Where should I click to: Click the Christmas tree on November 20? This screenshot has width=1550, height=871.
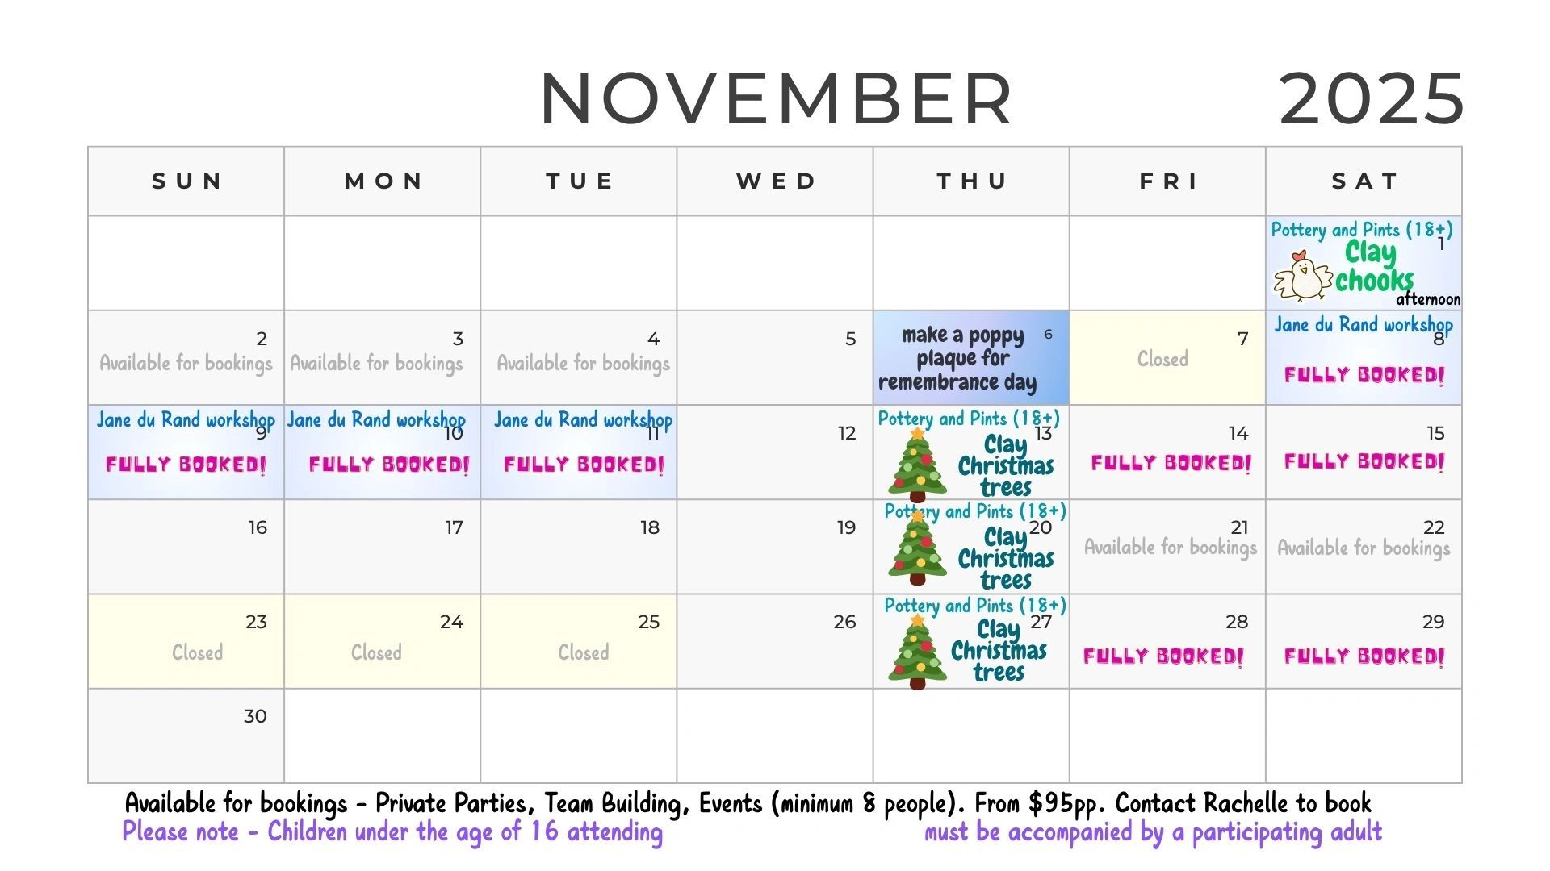point(917,548)
